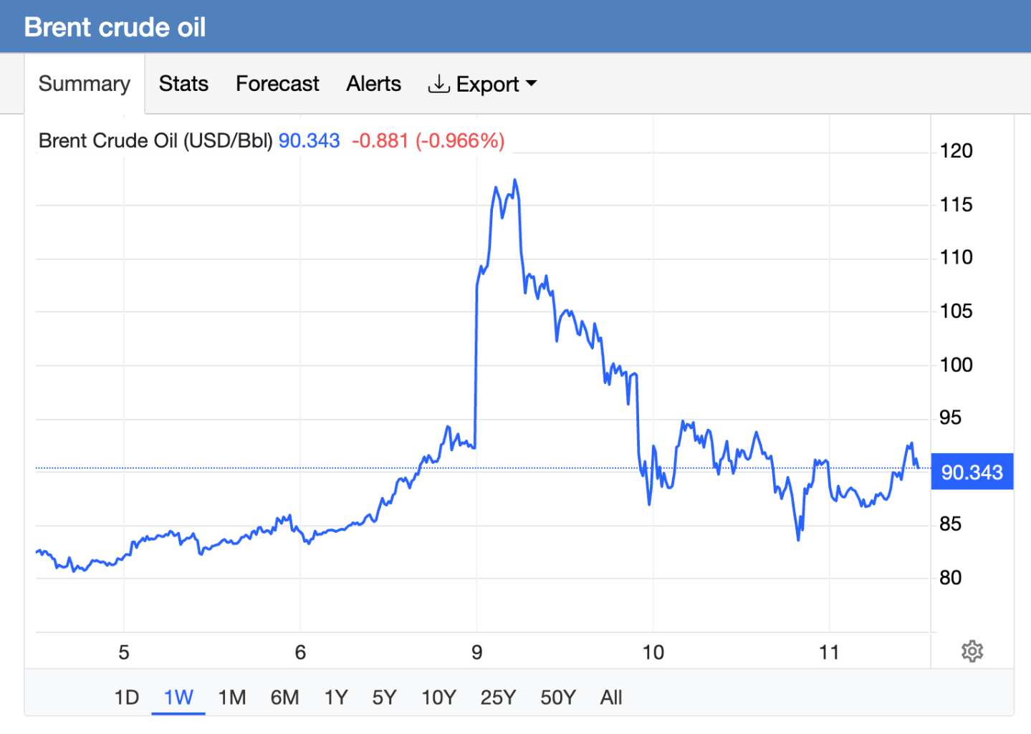The image size is (1031, 734).
Task: Select the 1W time range
Action: (178, 697)
